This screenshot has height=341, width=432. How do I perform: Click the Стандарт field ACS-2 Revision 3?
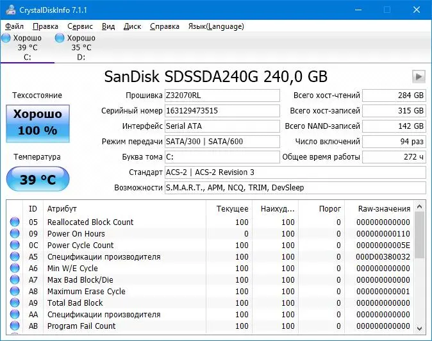(x=295, y=172)
